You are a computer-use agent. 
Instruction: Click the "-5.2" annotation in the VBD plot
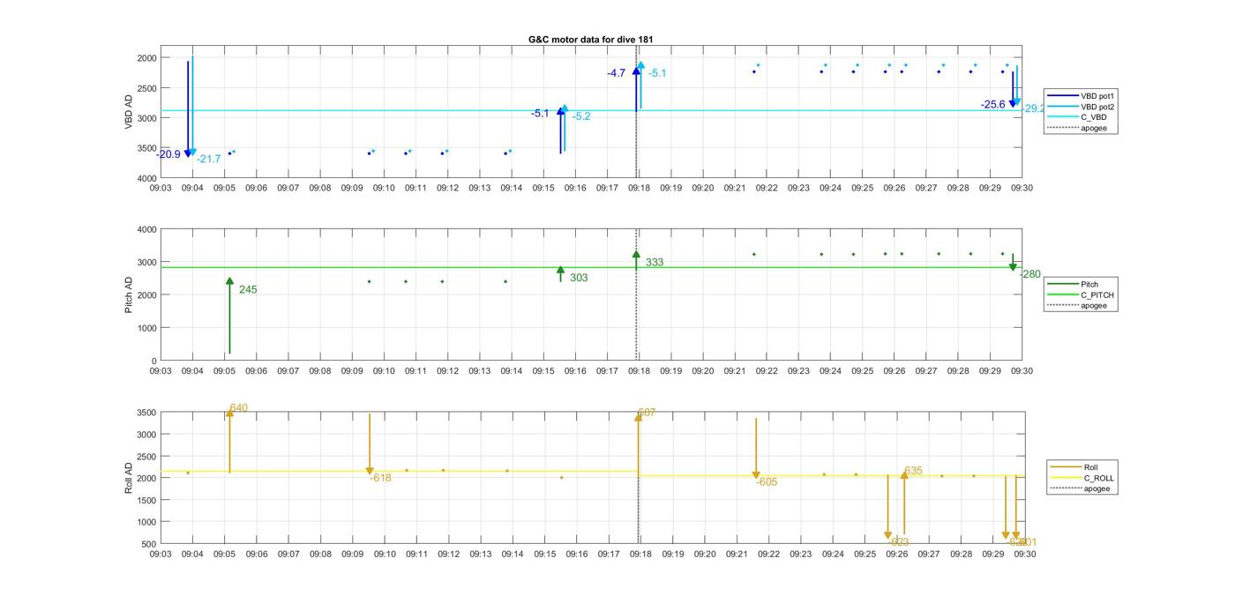click(581, 116)
